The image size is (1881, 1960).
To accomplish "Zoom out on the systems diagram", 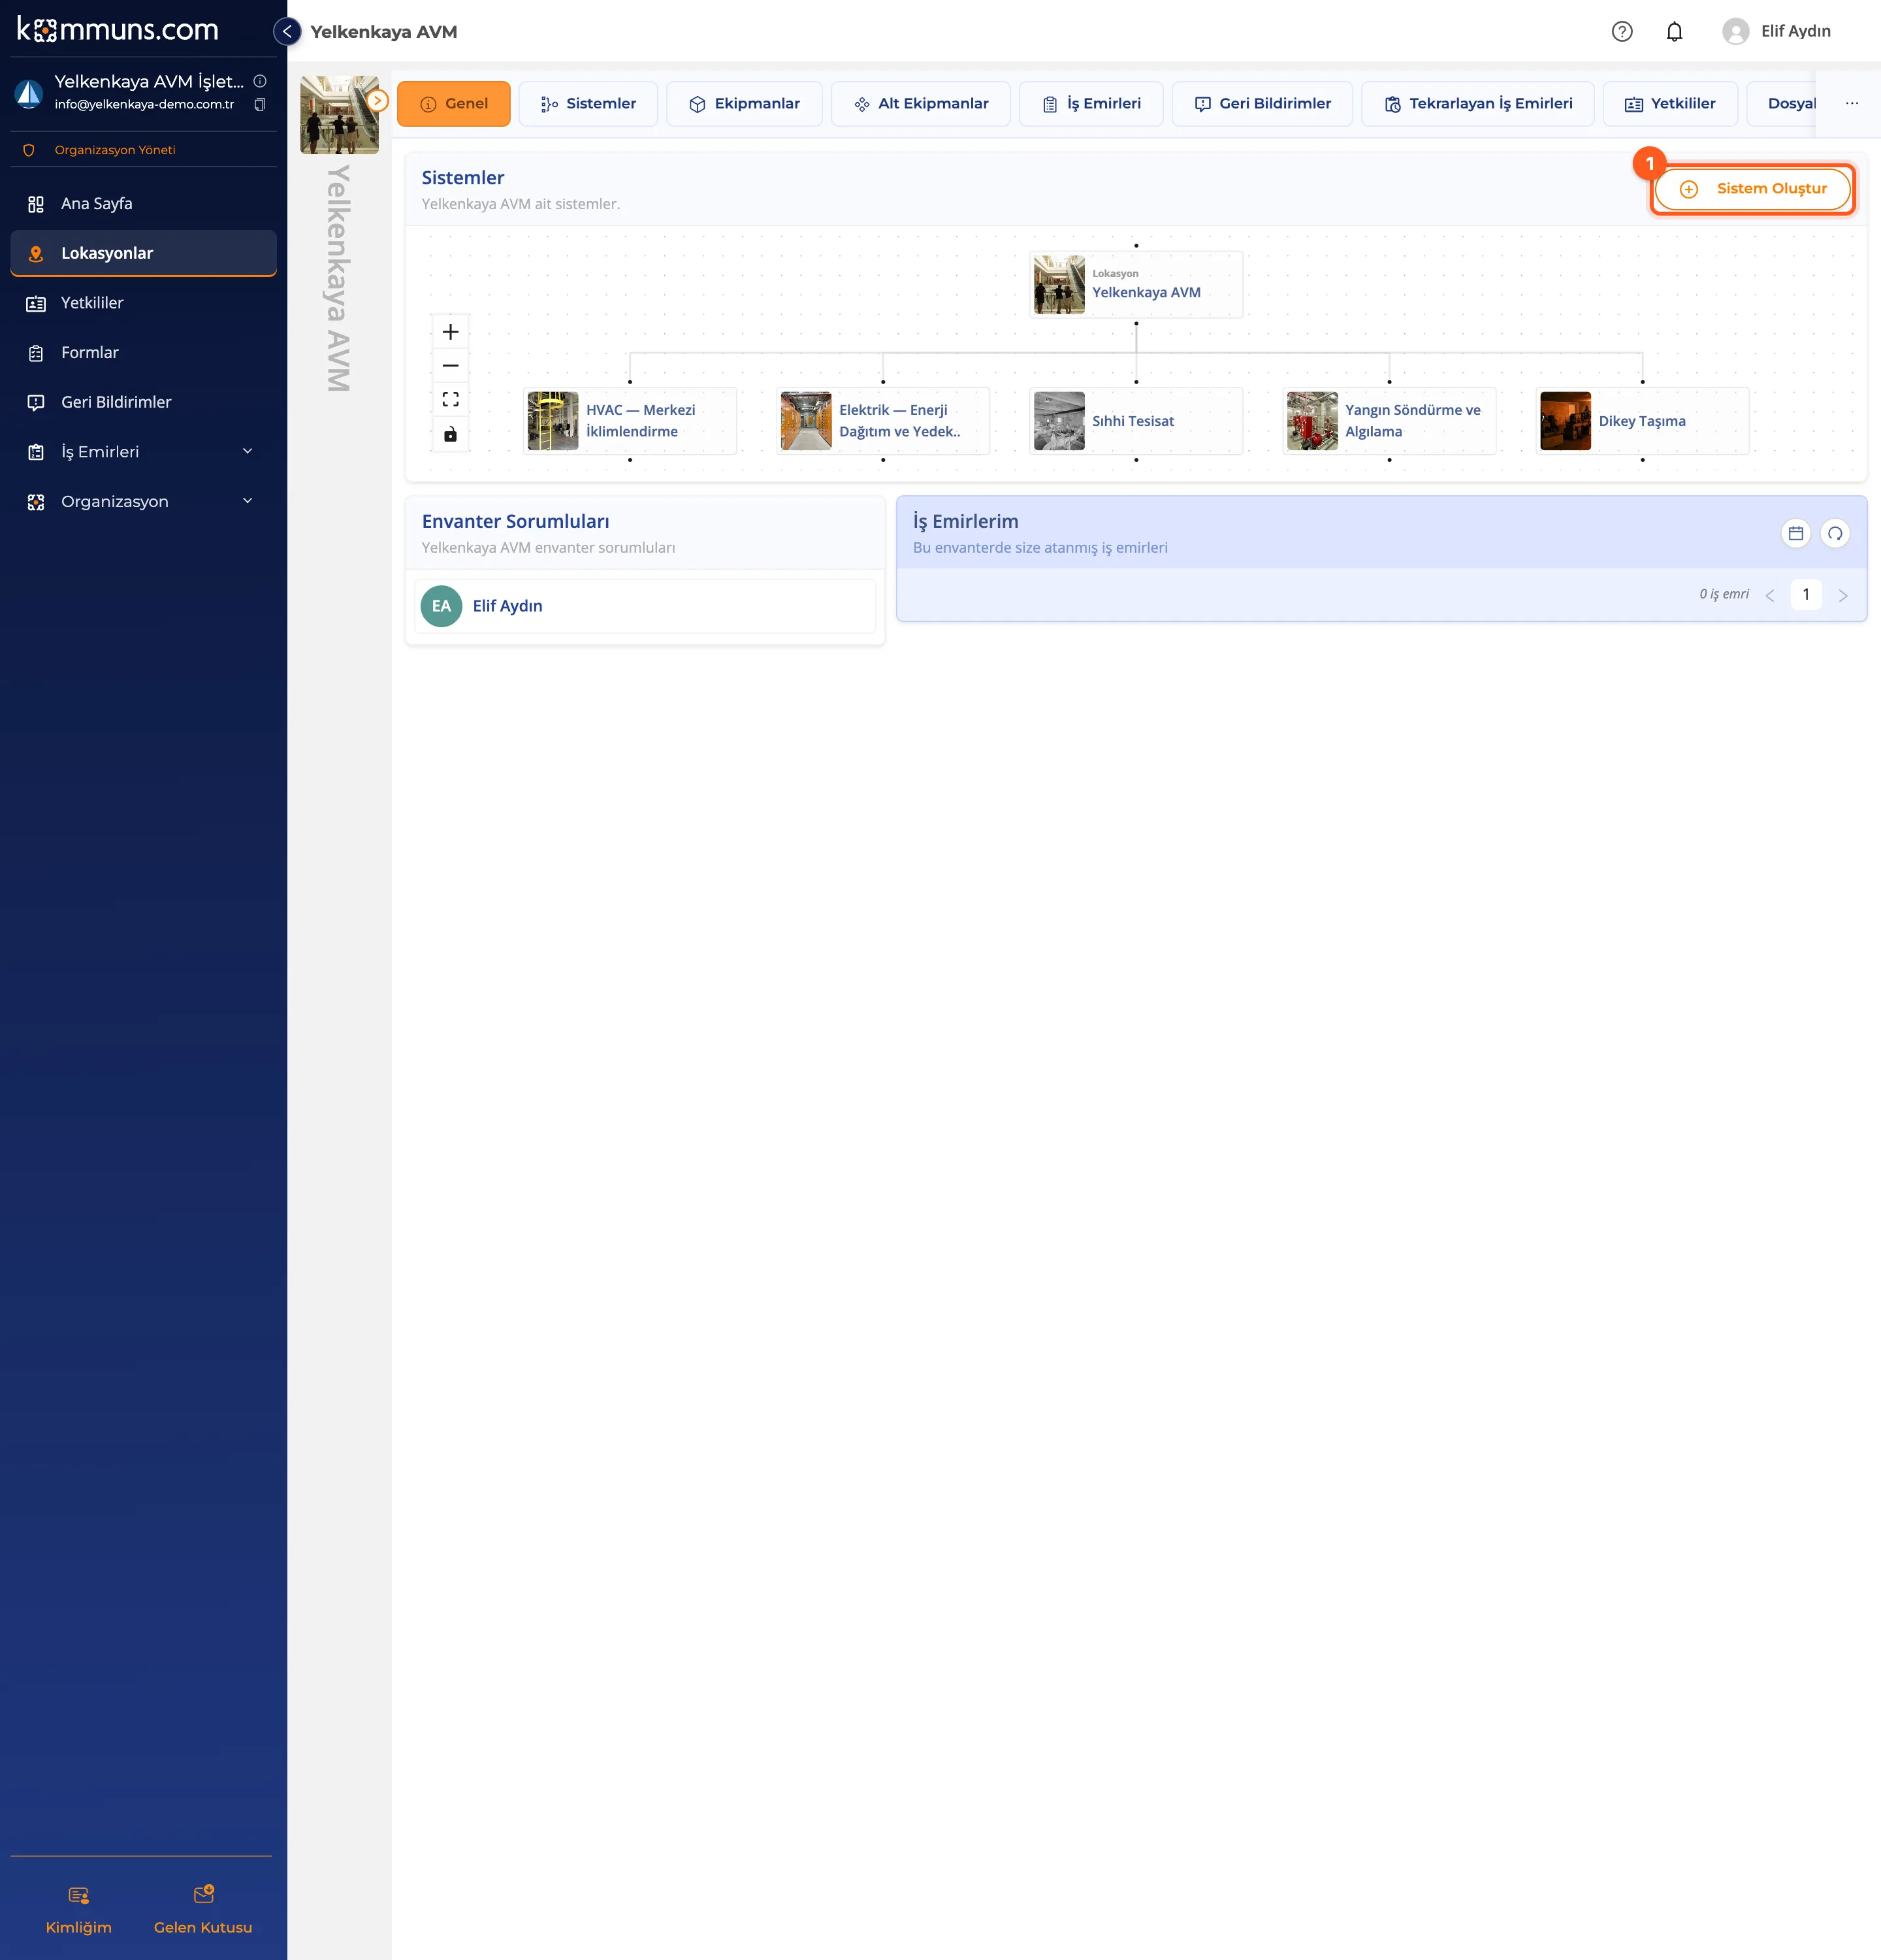I will pos(451,366).
